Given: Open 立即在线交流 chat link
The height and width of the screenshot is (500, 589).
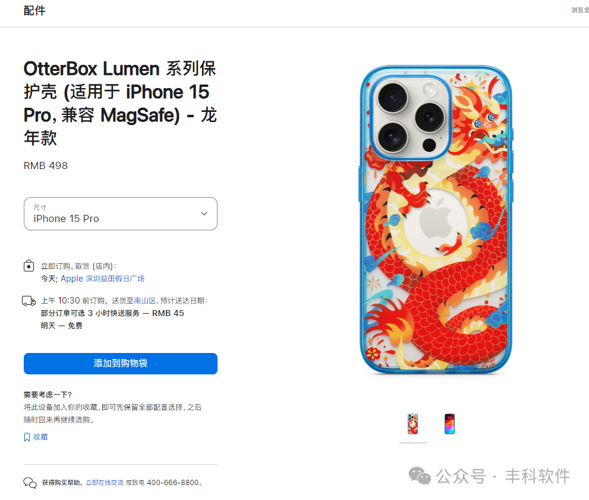Looking at the screenshot, I should [x=105, y=483].
